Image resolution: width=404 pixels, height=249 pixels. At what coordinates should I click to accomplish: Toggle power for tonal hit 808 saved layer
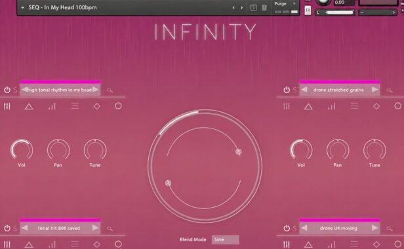click(7, 228)
